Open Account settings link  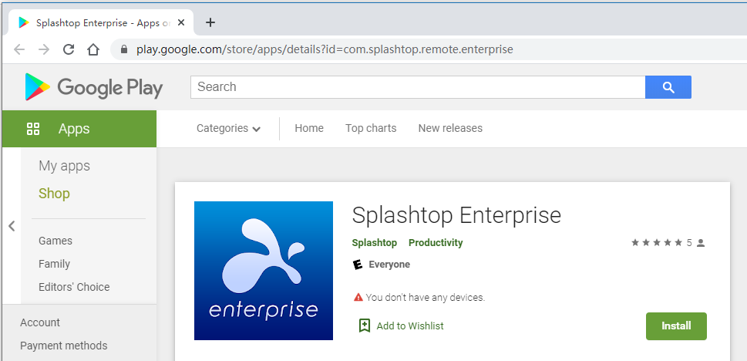pos(40,322)
